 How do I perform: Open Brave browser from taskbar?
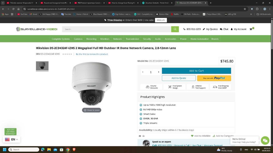[x=74, y=149]
